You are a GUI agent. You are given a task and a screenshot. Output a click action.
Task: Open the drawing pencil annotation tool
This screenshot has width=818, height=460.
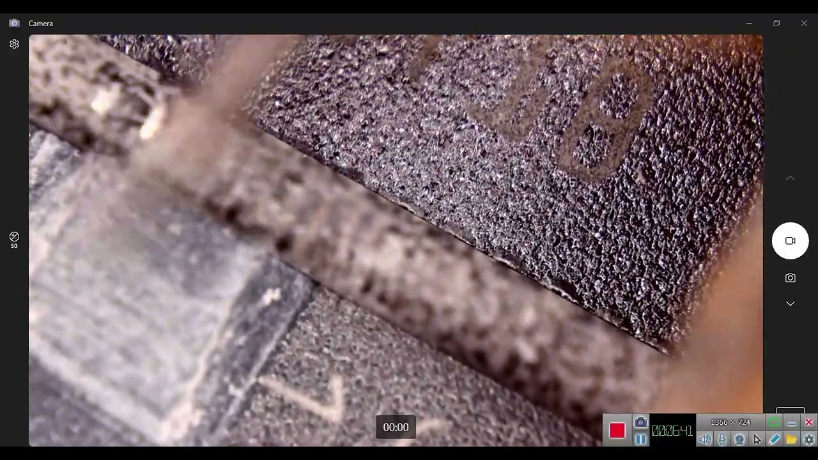(x=774, y=440)
